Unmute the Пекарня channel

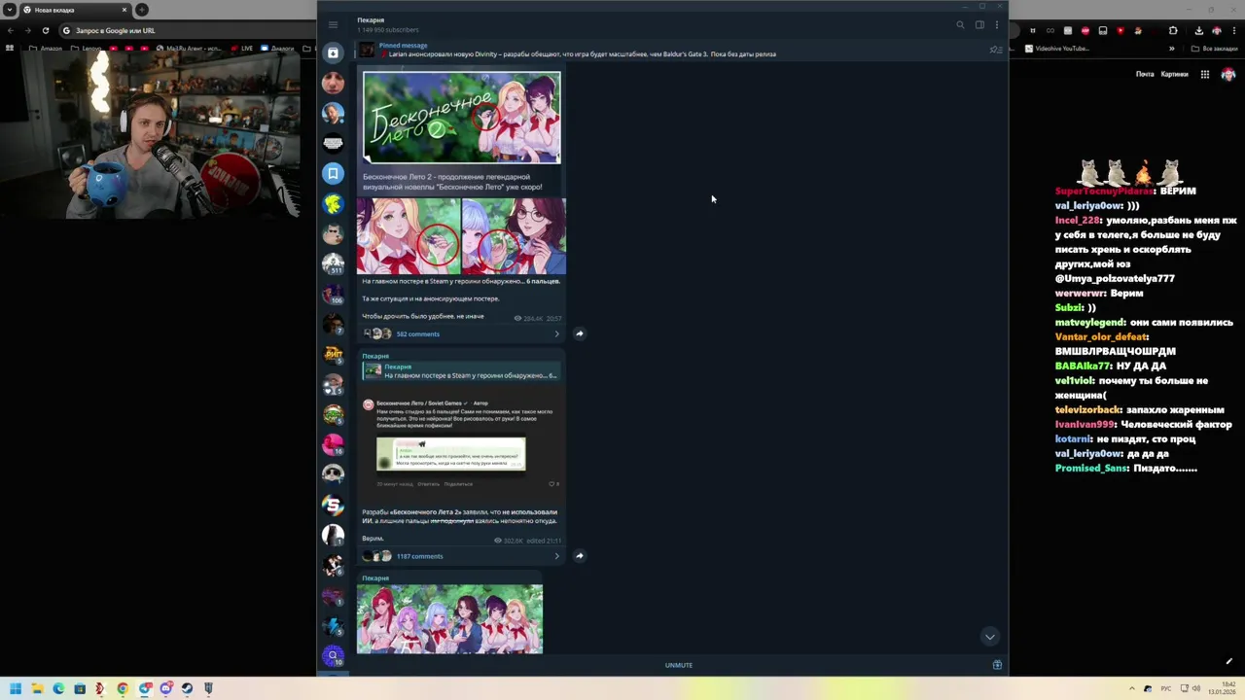[x=679, y=665]
